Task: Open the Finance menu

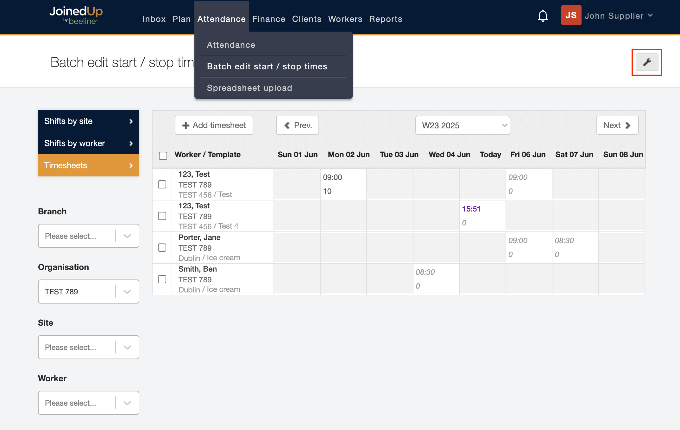Action: (x=269, y=19)
